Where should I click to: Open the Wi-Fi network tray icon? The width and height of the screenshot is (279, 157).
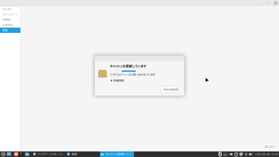coord(246,154)
